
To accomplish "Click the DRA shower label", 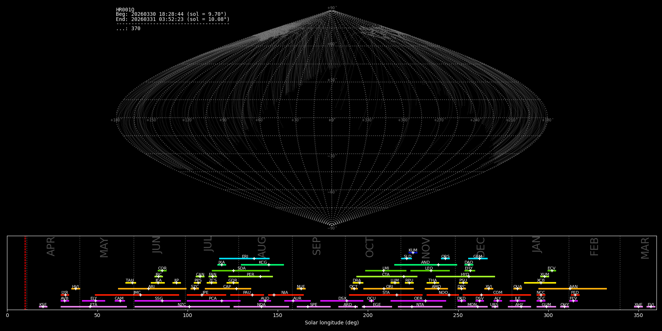I will [357, 281].
